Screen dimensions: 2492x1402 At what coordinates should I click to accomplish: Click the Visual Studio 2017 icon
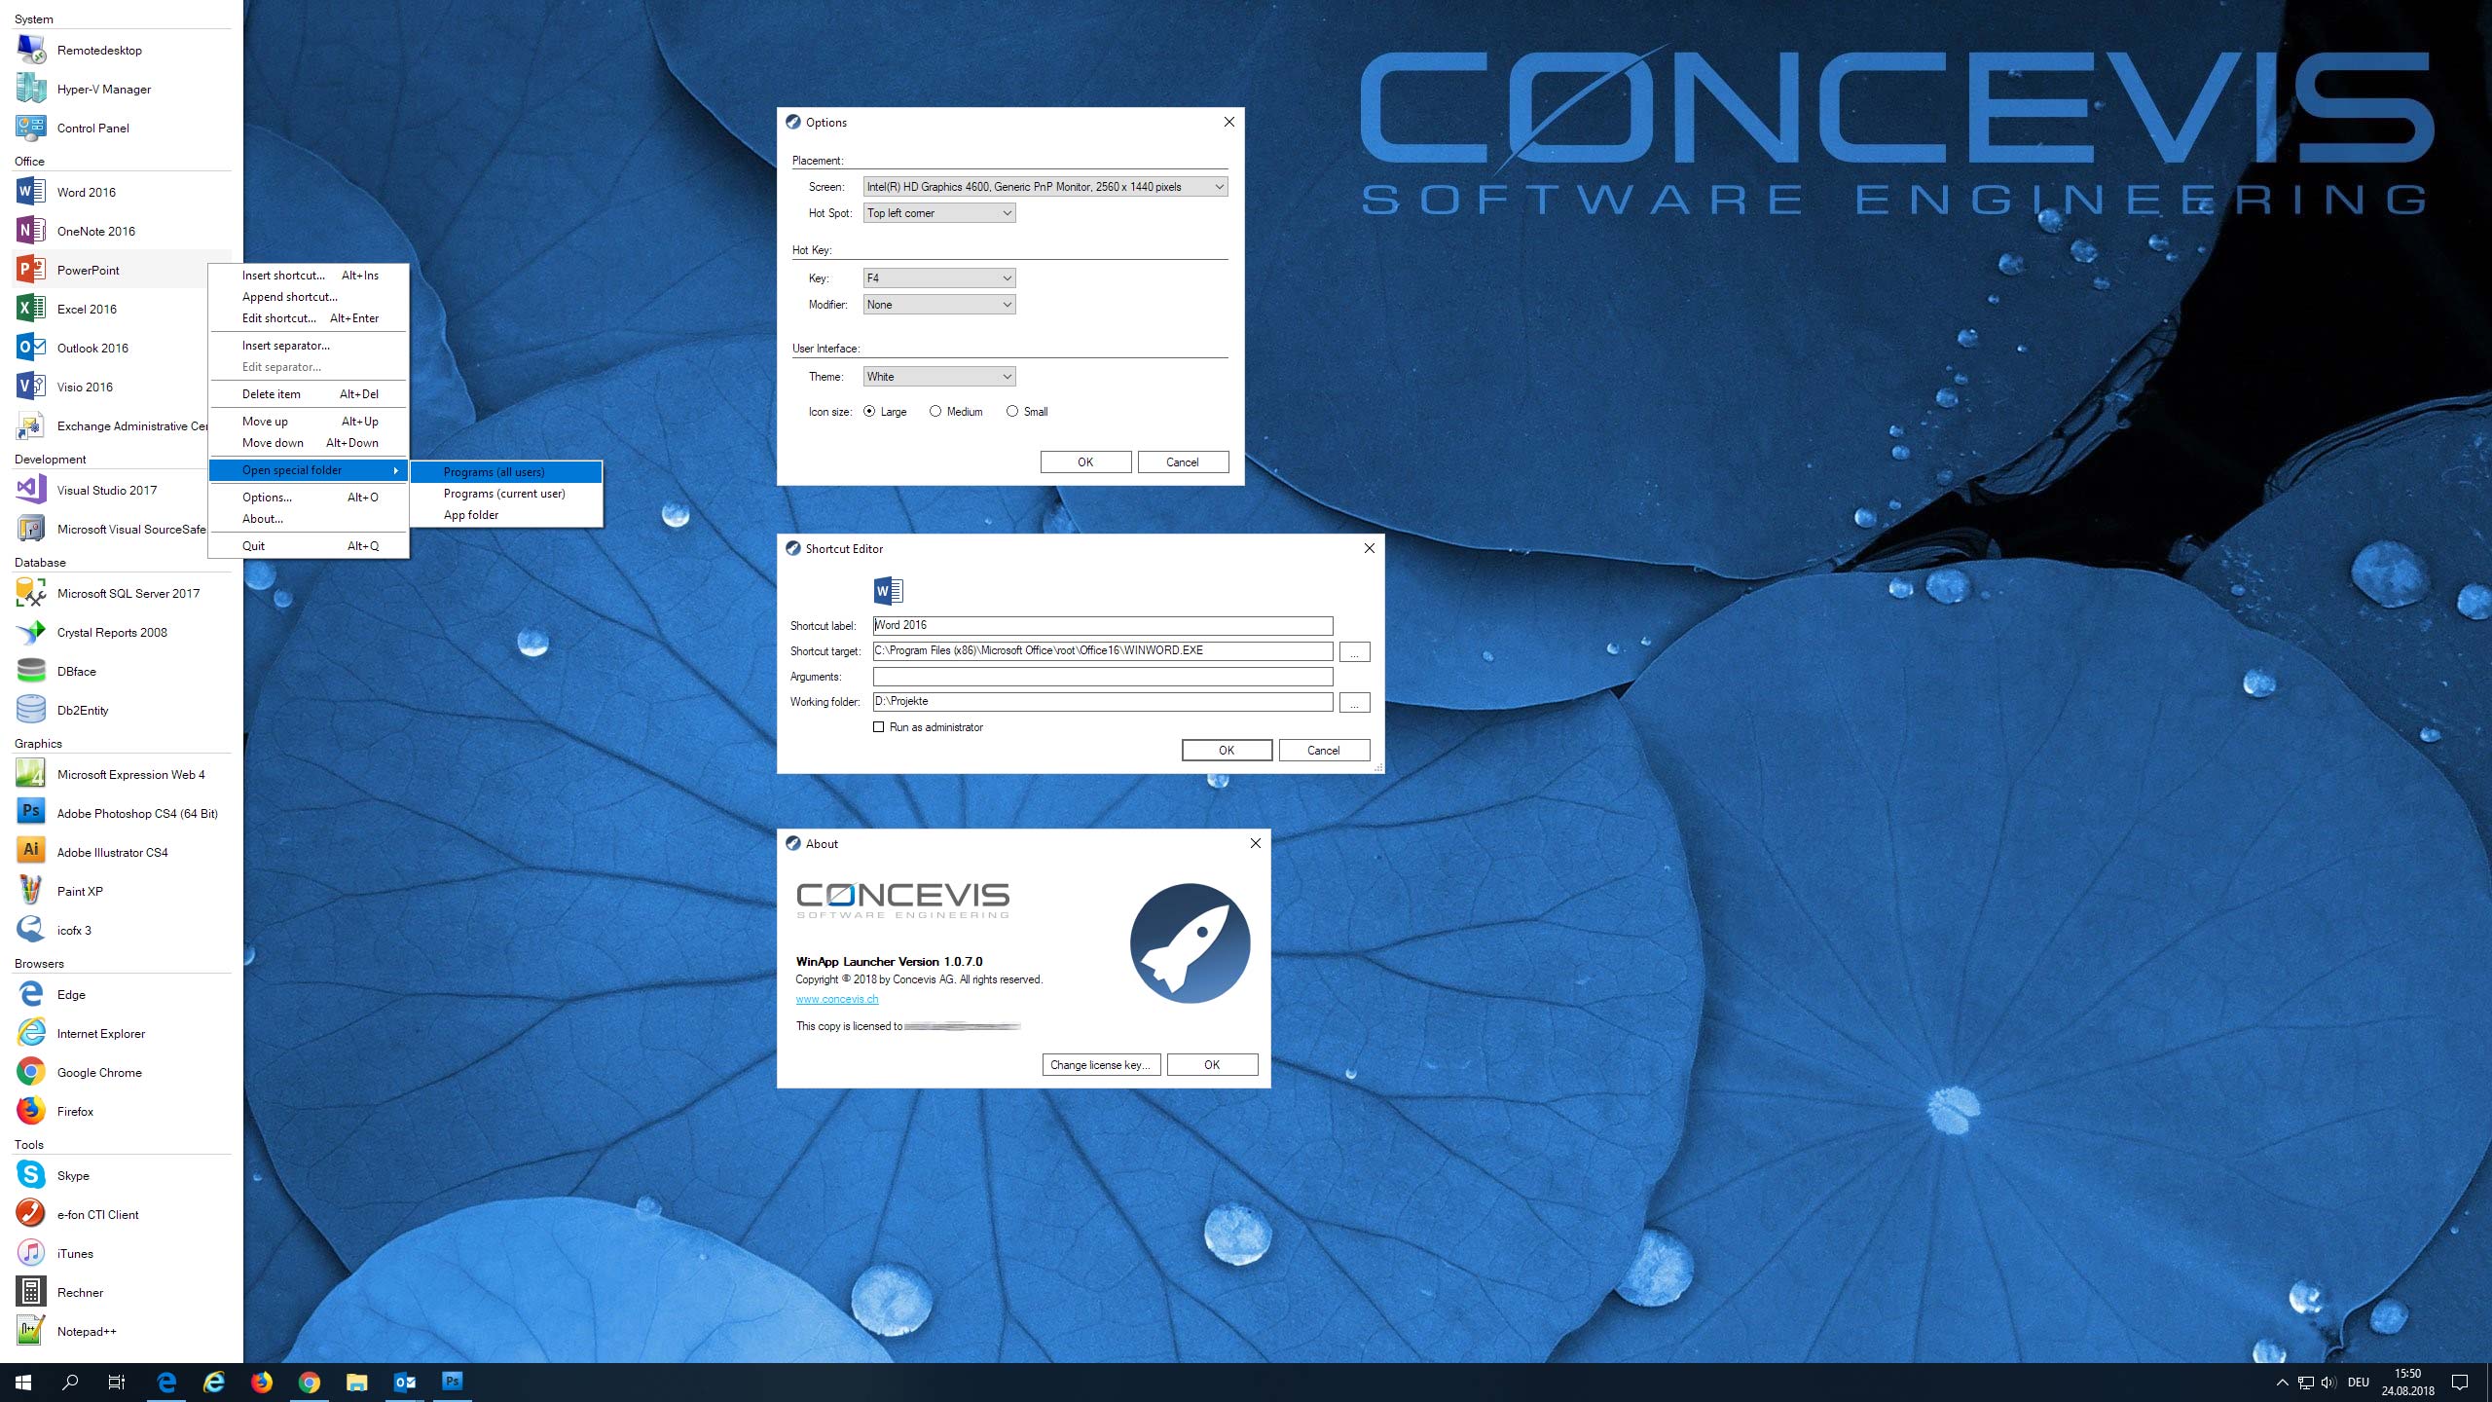pos(31,490)
